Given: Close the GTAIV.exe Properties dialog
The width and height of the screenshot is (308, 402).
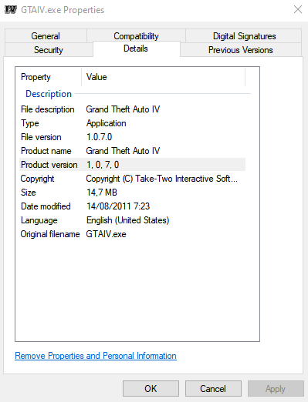Looking at the screenshot, I should point(298,9).
